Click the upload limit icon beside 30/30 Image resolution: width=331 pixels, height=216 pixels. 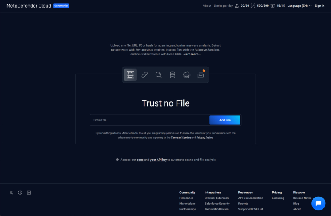[x=237, y=6]
